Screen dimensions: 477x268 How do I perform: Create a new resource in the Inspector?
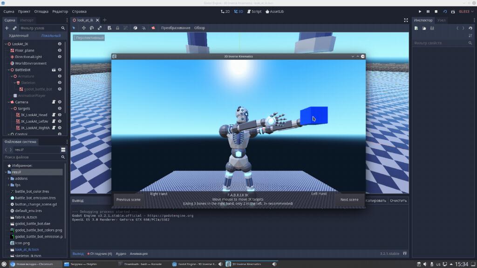point(416,28)
